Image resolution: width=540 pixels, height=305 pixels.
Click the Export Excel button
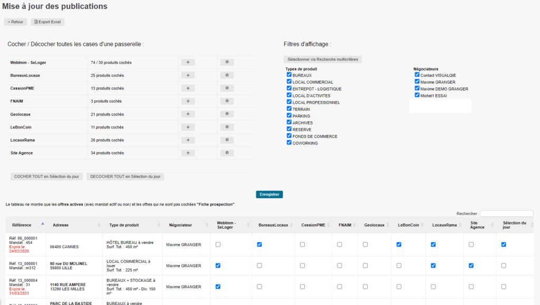coord(47,22)
